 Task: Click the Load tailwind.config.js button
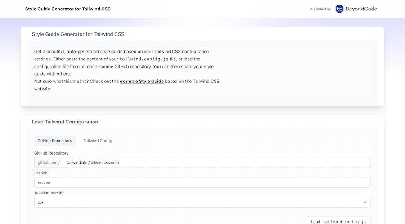coord(338,221)
